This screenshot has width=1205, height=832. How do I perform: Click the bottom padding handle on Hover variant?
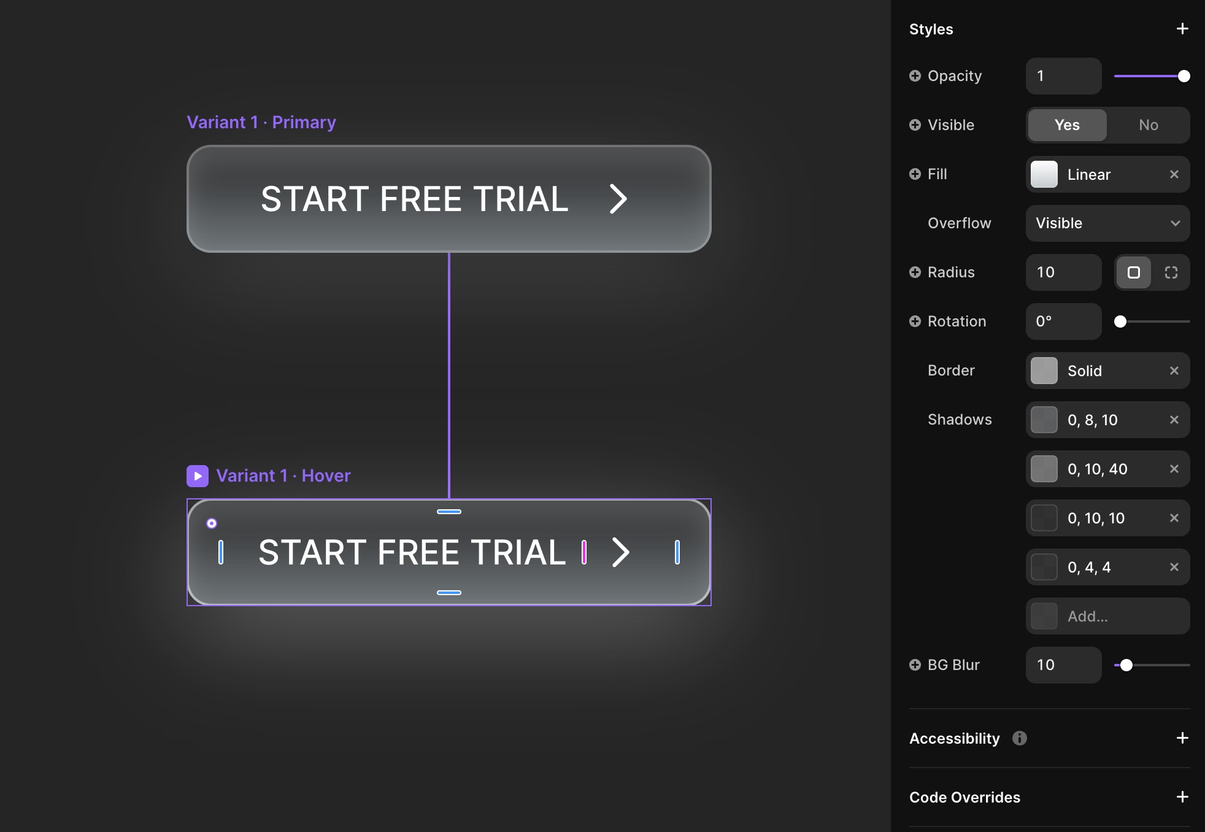[x=449, y=593]
